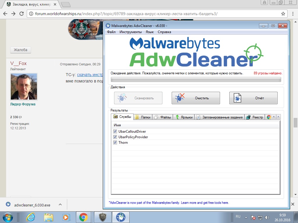
Task: Switch to AdwCleaner taskbar button
Action: pyautogui.click(x=121, y=217)
